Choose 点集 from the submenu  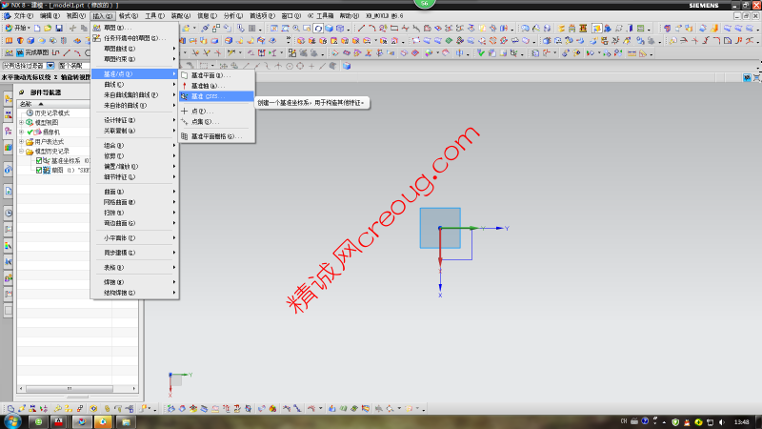217,122
